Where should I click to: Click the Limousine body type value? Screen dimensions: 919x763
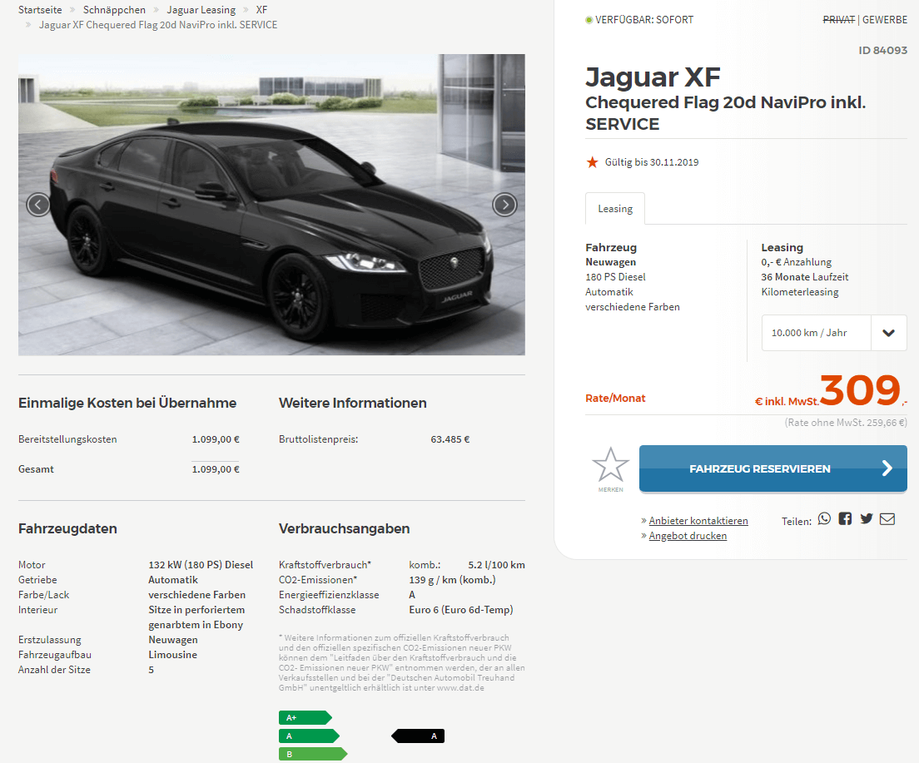click(173, 655)
